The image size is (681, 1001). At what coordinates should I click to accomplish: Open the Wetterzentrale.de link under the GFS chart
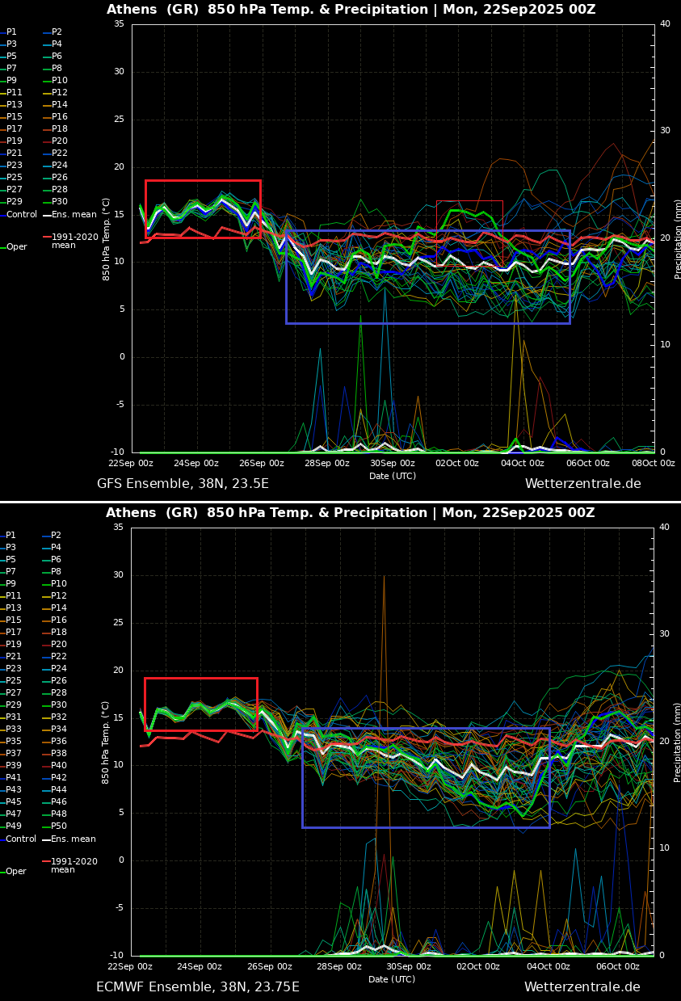pos(582,484)
